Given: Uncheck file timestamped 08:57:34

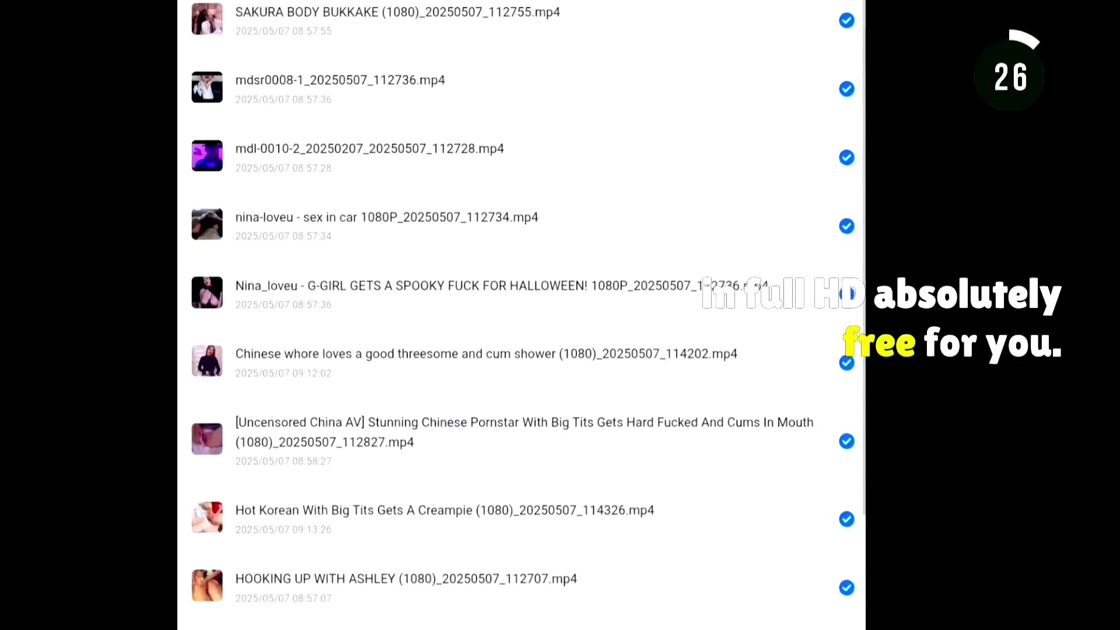Looking at the screenshot, I should (846, 226).
